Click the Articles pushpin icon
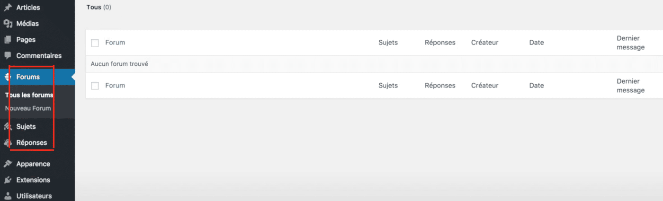This screenshot has width=663, height=201. (x=8, y=8)
